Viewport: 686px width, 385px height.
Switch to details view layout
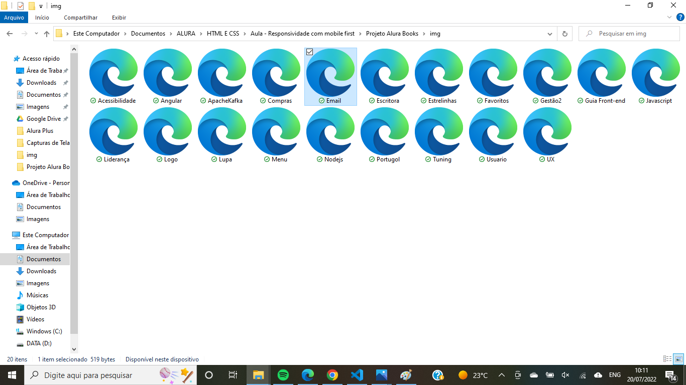pyautogui.click(x=667, y=359)
